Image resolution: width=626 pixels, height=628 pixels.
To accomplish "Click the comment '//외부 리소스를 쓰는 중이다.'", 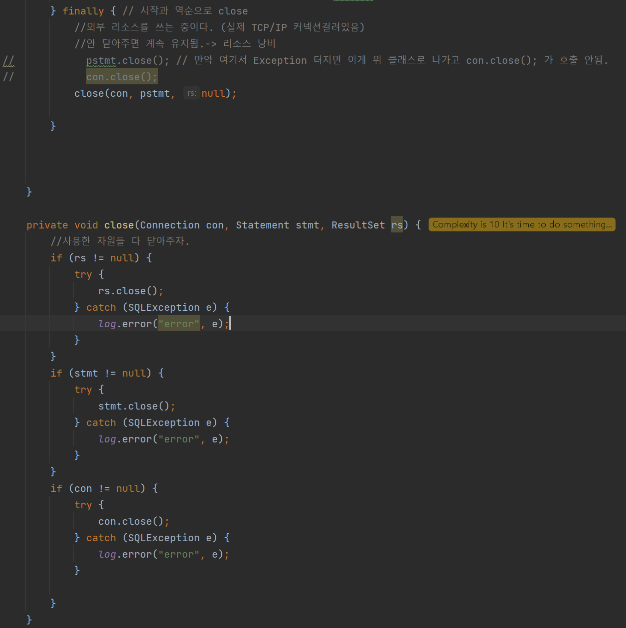I will coord(144,27).
